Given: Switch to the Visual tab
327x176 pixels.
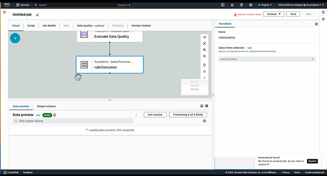Looking at the screenshot, I should (x=16, y=25).
